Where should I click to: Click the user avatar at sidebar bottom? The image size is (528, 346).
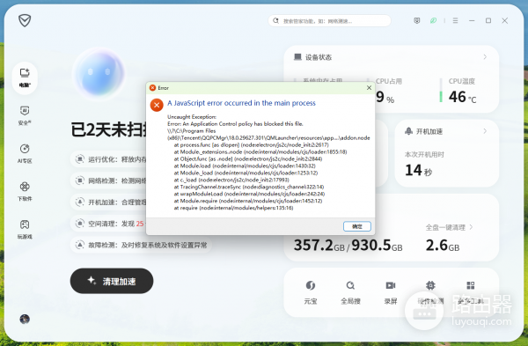[x=25, y=319]
